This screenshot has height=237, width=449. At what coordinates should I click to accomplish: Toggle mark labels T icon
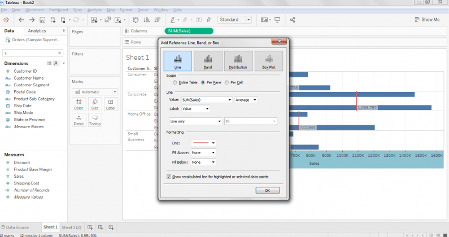point(199,20)
